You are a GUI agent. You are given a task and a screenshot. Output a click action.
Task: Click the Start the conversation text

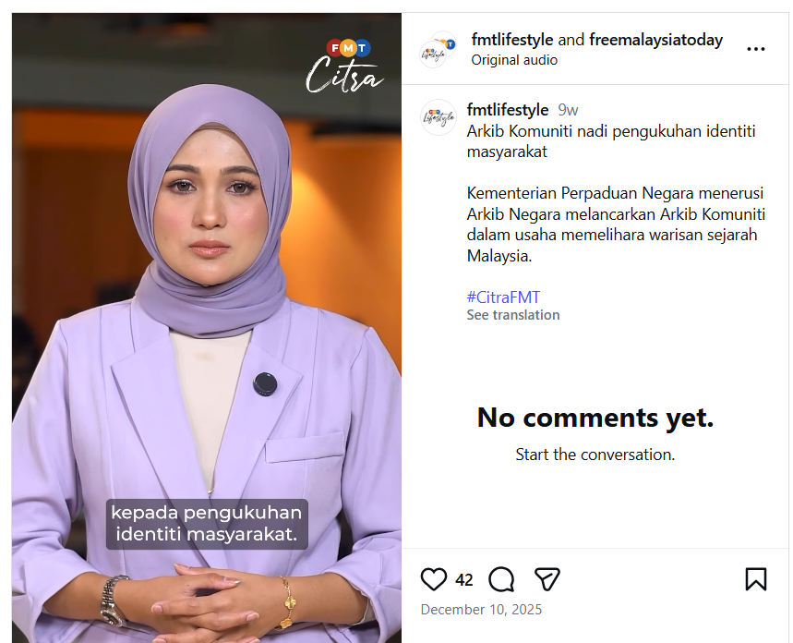pos(595,455)
